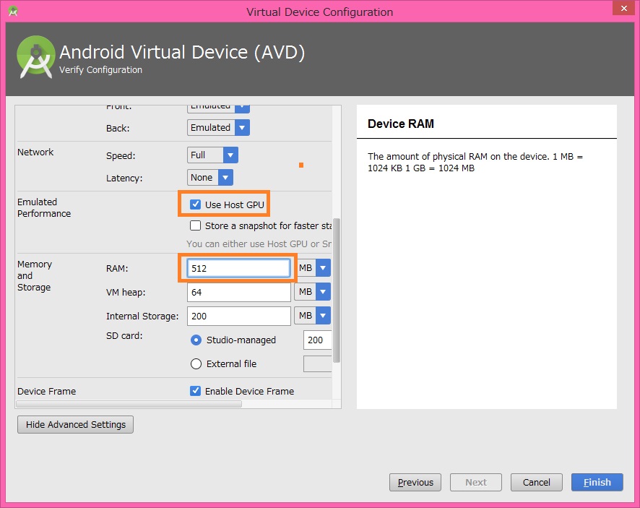This screenshot has height=508, width=640.
Task: Click Finish to create the AVD
Action: (x=597, y=482)
